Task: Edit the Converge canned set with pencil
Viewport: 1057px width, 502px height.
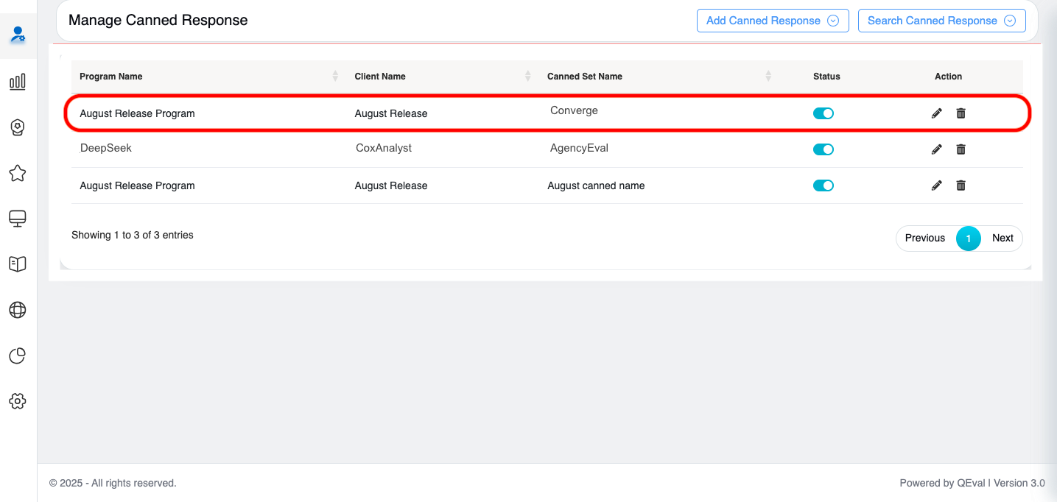Action: coord(936,113)
